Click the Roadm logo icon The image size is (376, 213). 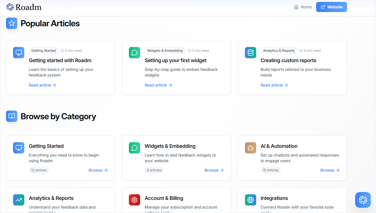click(x=10, y=7)
